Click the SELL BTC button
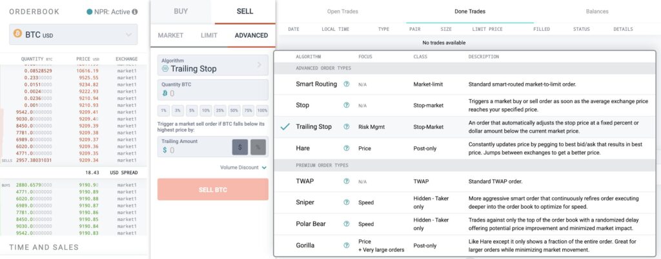Image resolution: width=661 pixels, height=259 pixels. (x=213, y=189)
